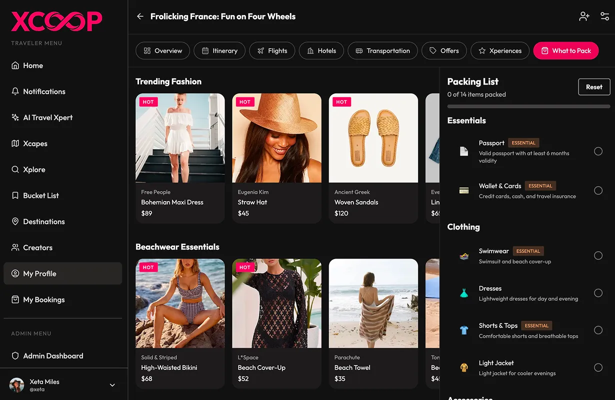Click the Woven Sandals $120 price

tap(341, 213)
